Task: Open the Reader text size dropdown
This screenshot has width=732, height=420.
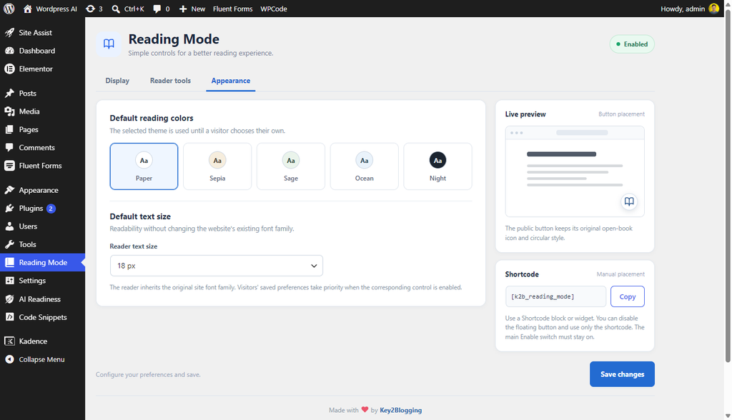Action: coord(216,266)
